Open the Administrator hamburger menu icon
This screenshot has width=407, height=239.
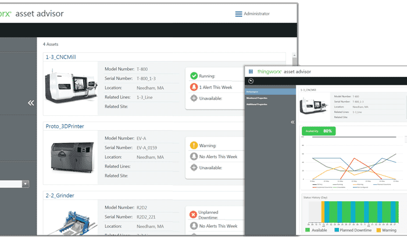pos(238,14)
